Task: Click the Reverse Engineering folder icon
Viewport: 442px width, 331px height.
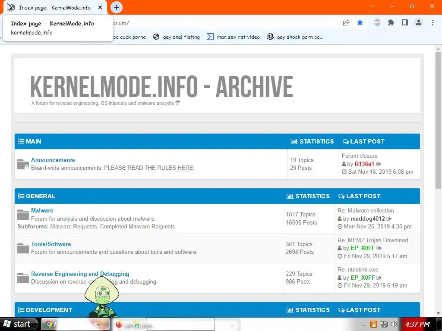Action: point(23,278)
